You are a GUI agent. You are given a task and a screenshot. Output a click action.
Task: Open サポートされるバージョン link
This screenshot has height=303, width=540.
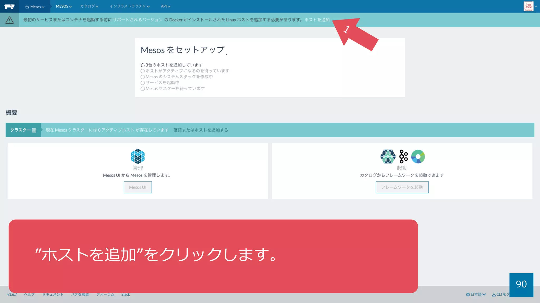point(138,20)
